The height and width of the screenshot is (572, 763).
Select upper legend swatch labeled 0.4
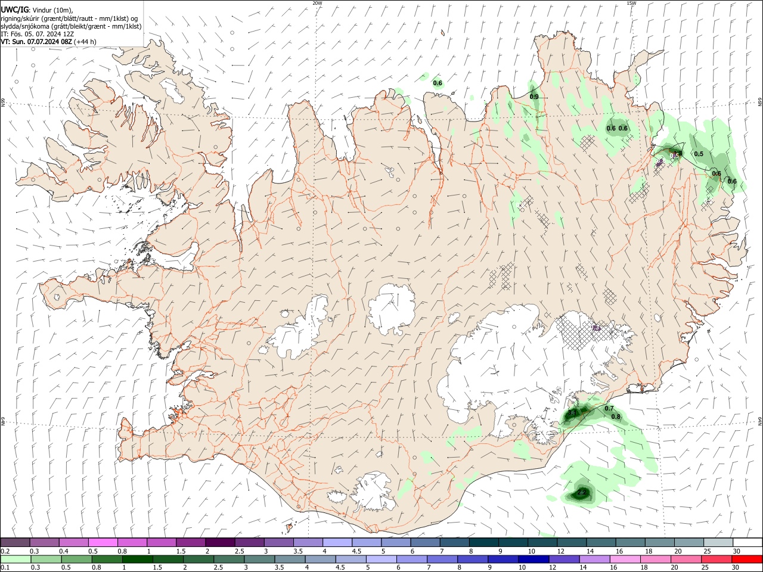click(73, 542)
